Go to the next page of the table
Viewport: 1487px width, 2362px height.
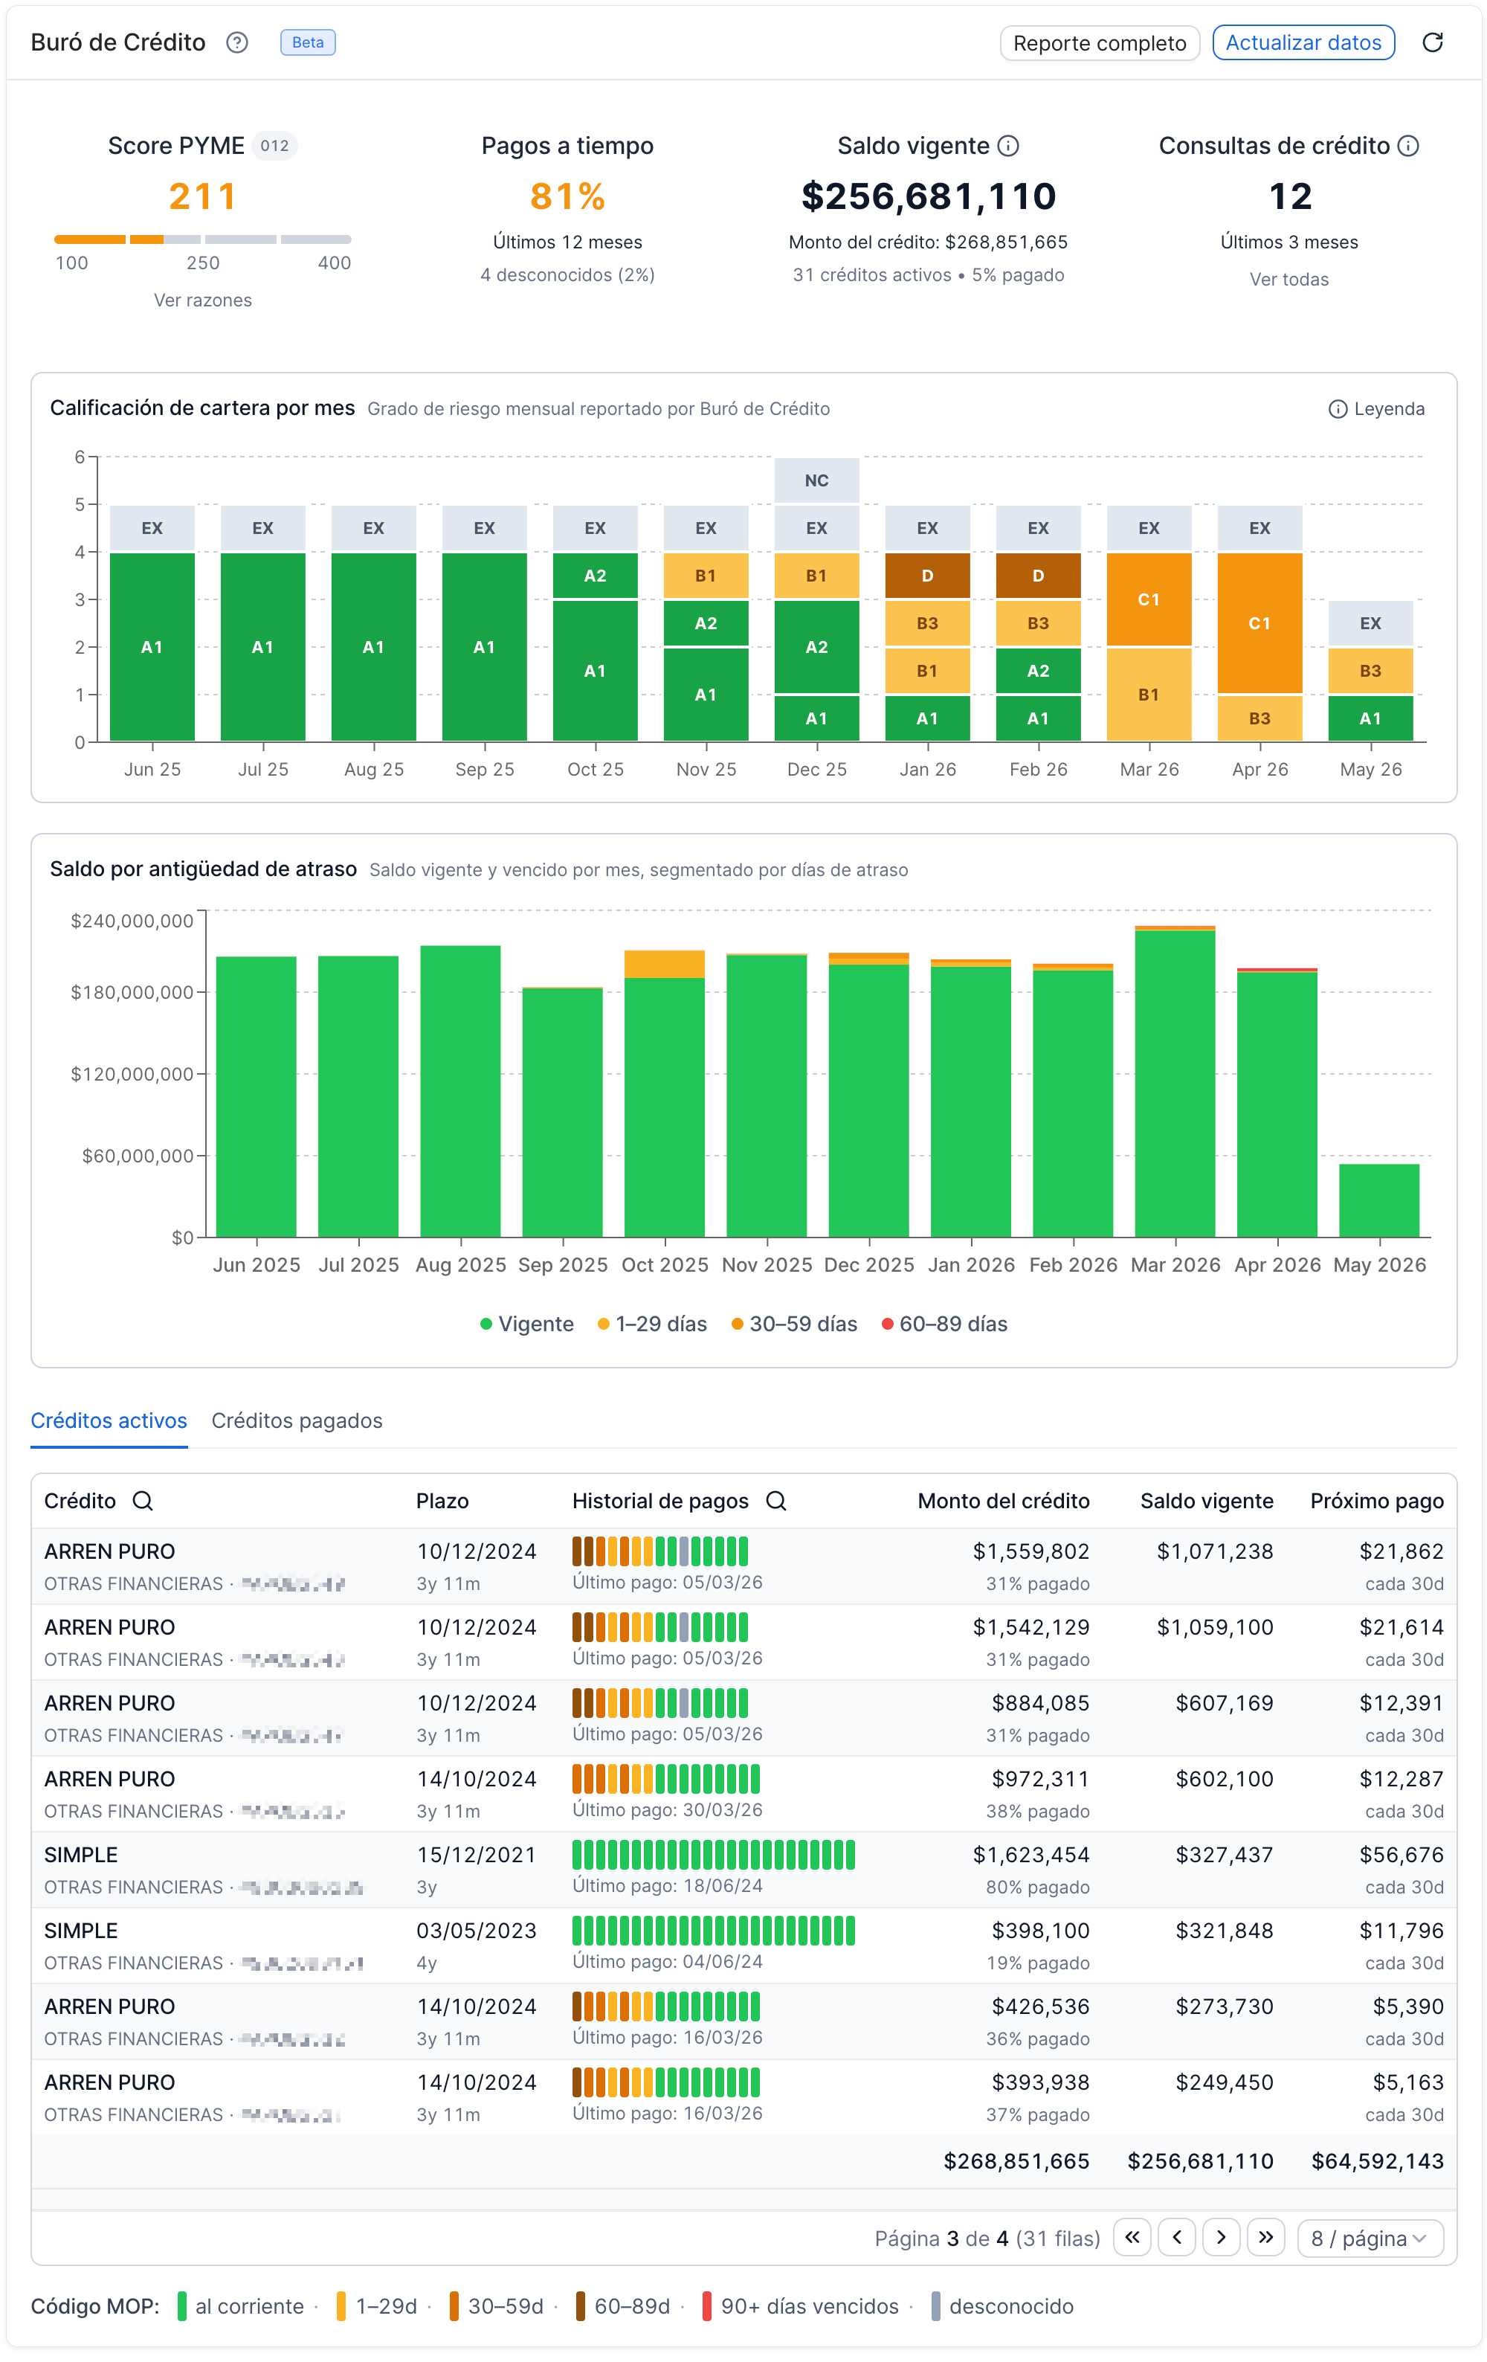[x=1220, y=2236]
